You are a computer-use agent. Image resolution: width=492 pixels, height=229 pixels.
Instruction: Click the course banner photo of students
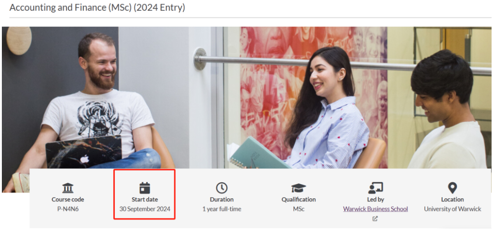(x=247, y=97)
